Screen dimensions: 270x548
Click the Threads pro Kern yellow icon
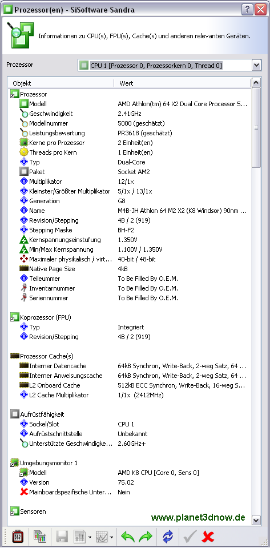pyautogui.click(x=24, y=152)
